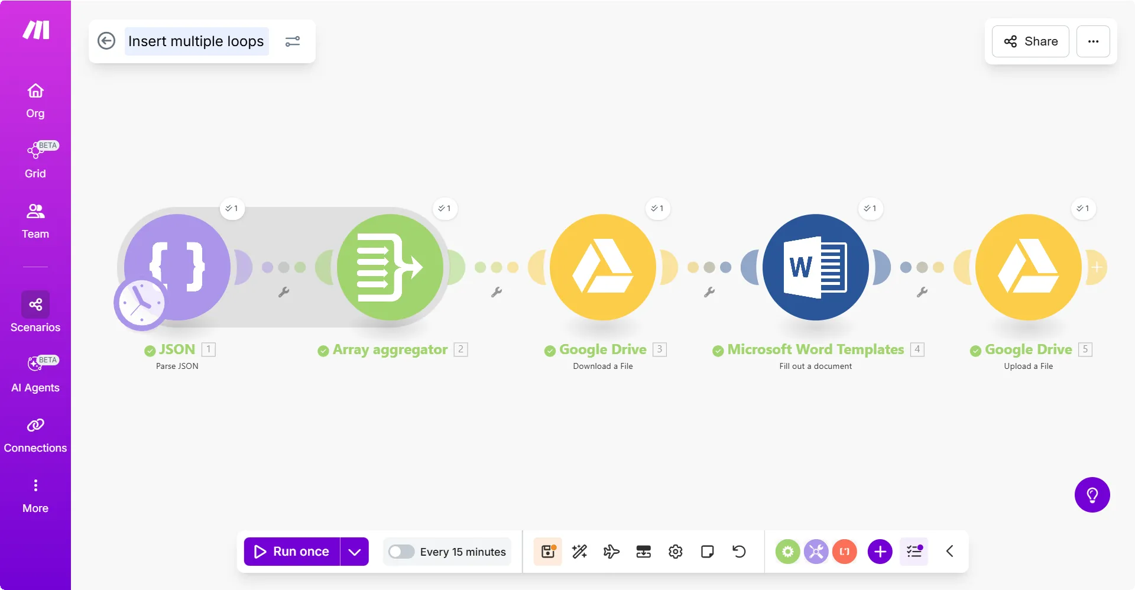Click the Make logo in the sidebar
The width and height of the screenshot is (1135, 590).
36,30
